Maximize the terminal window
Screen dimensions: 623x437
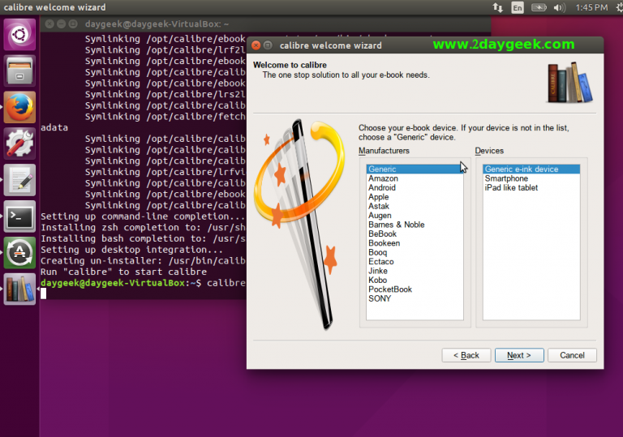pos(73,24)
